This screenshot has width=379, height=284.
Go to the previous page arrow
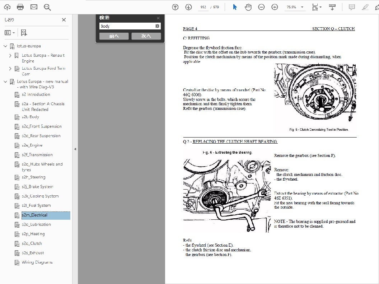click(175, 7)
